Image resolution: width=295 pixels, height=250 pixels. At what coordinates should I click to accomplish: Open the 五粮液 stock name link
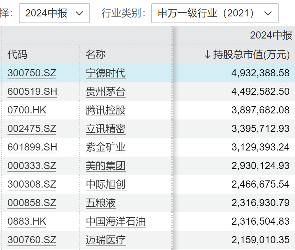click(101, 203)
